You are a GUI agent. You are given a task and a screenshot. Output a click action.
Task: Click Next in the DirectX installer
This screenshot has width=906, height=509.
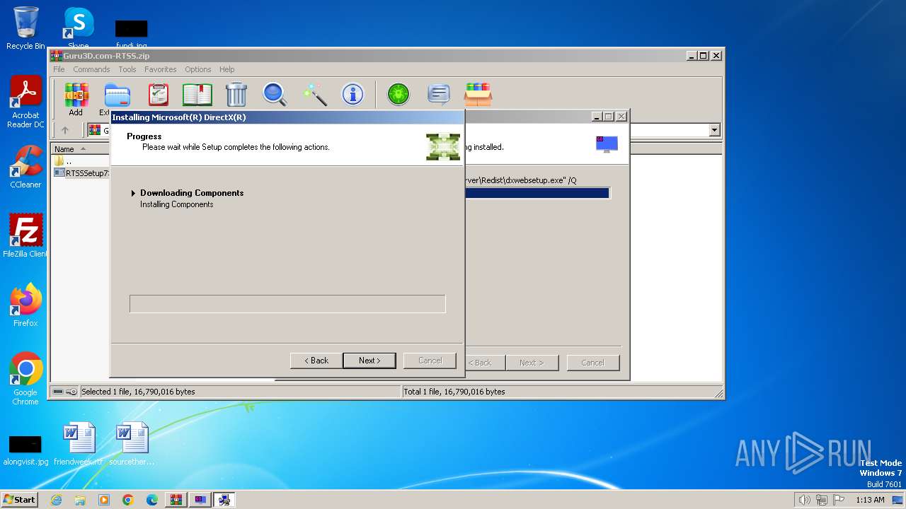coord(369,361)
